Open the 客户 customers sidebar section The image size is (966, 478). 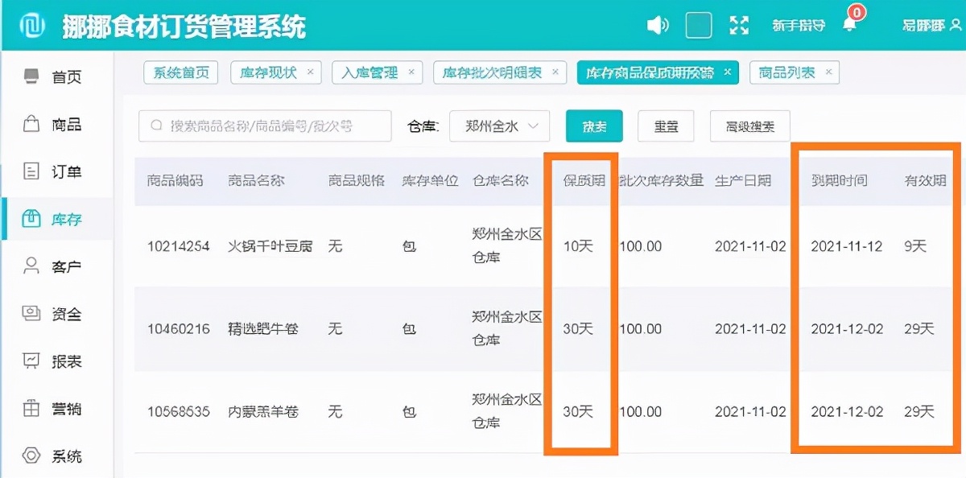click(x=48, y=266)
